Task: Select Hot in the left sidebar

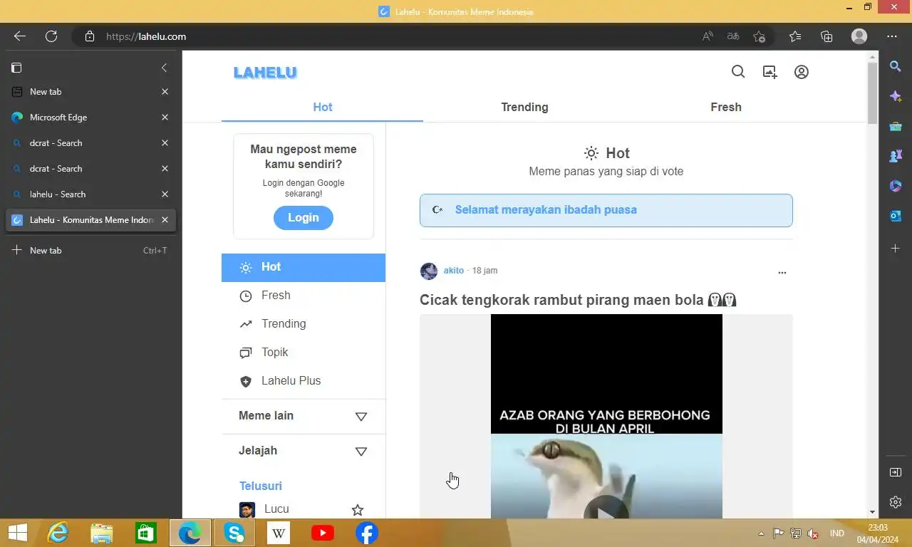Action: click(x=304, y=267)
